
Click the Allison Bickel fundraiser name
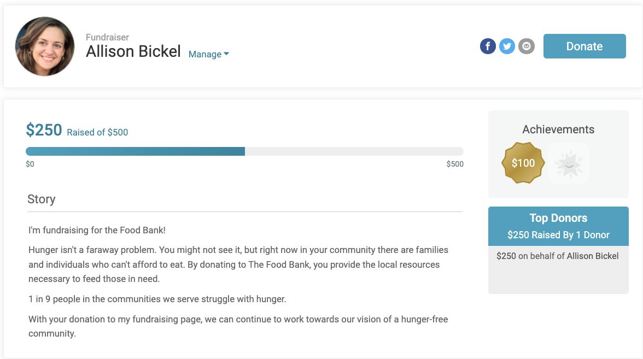(133, 51)
